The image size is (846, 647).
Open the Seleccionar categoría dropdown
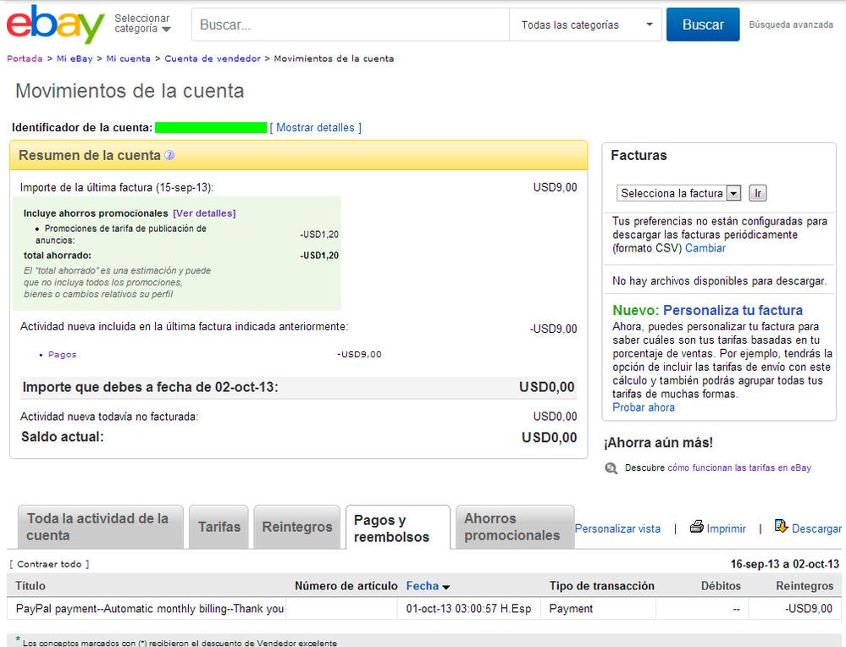pos(142,24)
